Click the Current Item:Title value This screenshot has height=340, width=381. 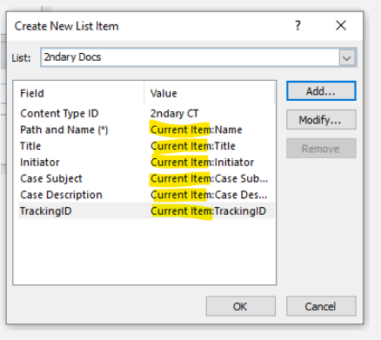[193, 146]
